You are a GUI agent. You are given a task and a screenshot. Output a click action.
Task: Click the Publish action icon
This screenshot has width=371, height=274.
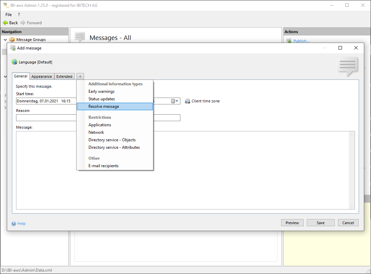289,41
